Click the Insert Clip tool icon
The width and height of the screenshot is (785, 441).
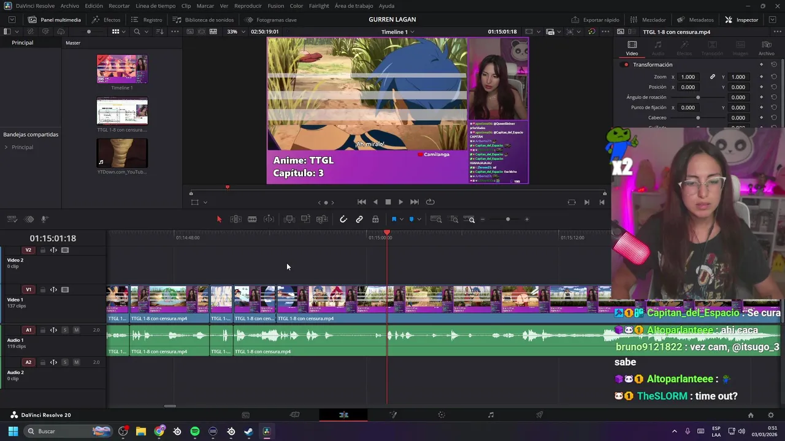[289, 219]
